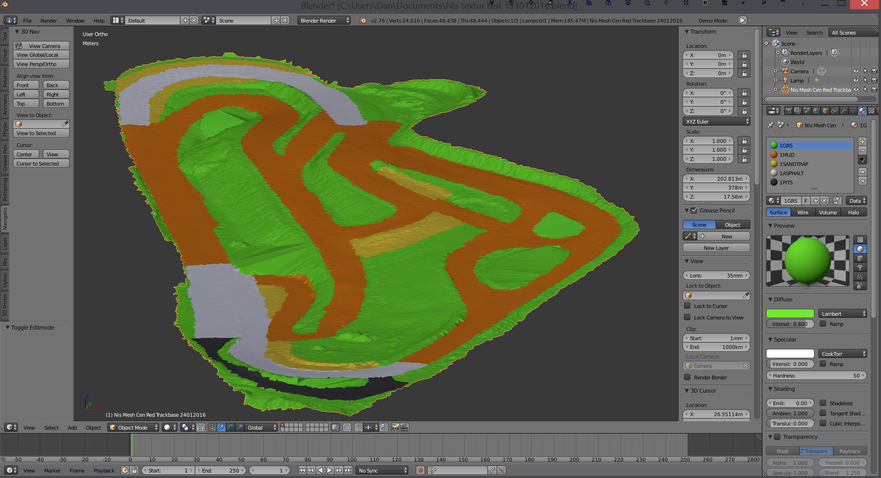881x478 pixels.
Task: Open the Object properties cube tab
Action: [x=825, y=111]
